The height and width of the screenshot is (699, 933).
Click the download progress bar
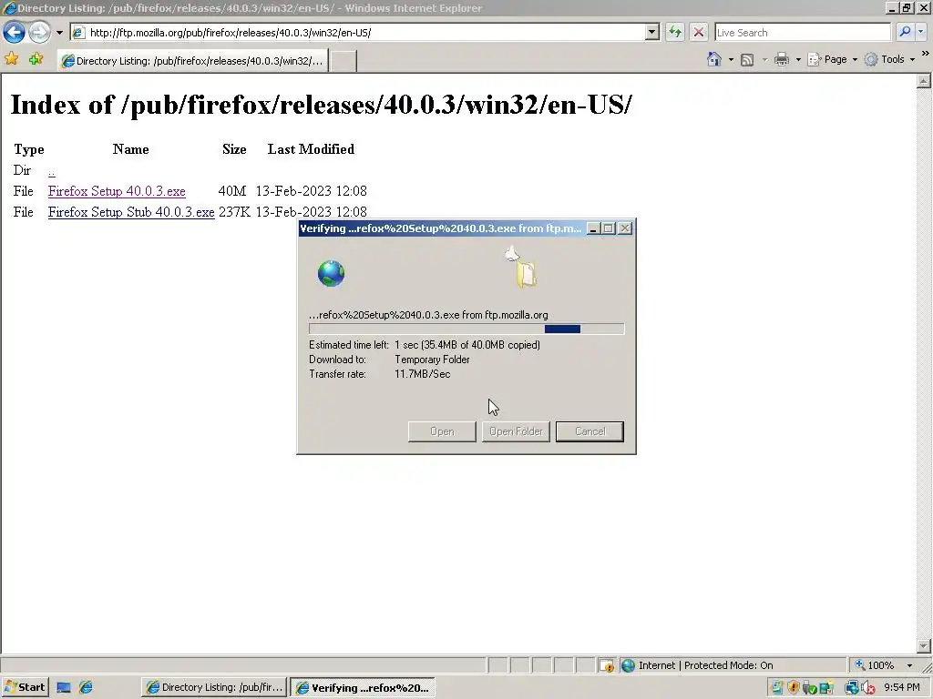click(x=466, y=329)
